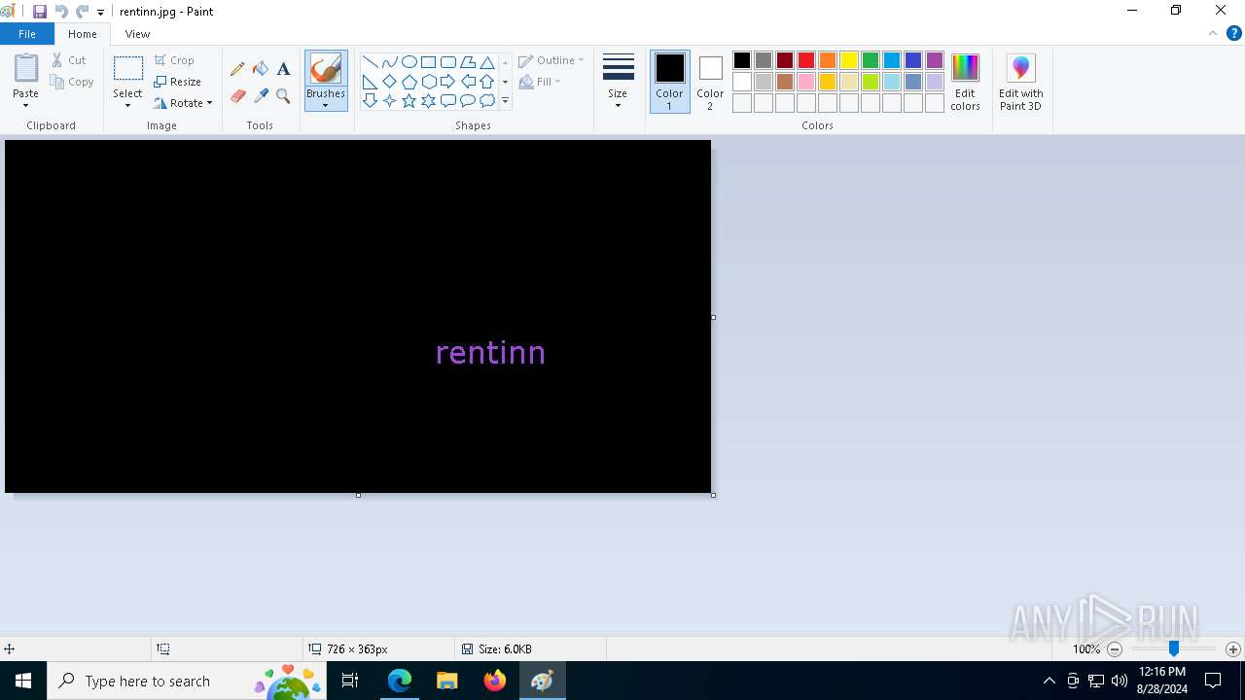Open Microsoft Edge from taskbar

(400, 681)
